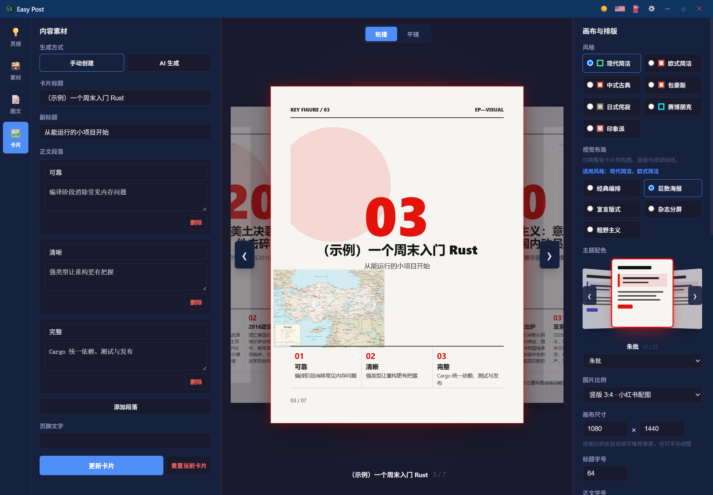Image resolution: width=713 pixels, height=495 pixels.
Task: Select the 印象派 style
Action: tap(612, 128)
